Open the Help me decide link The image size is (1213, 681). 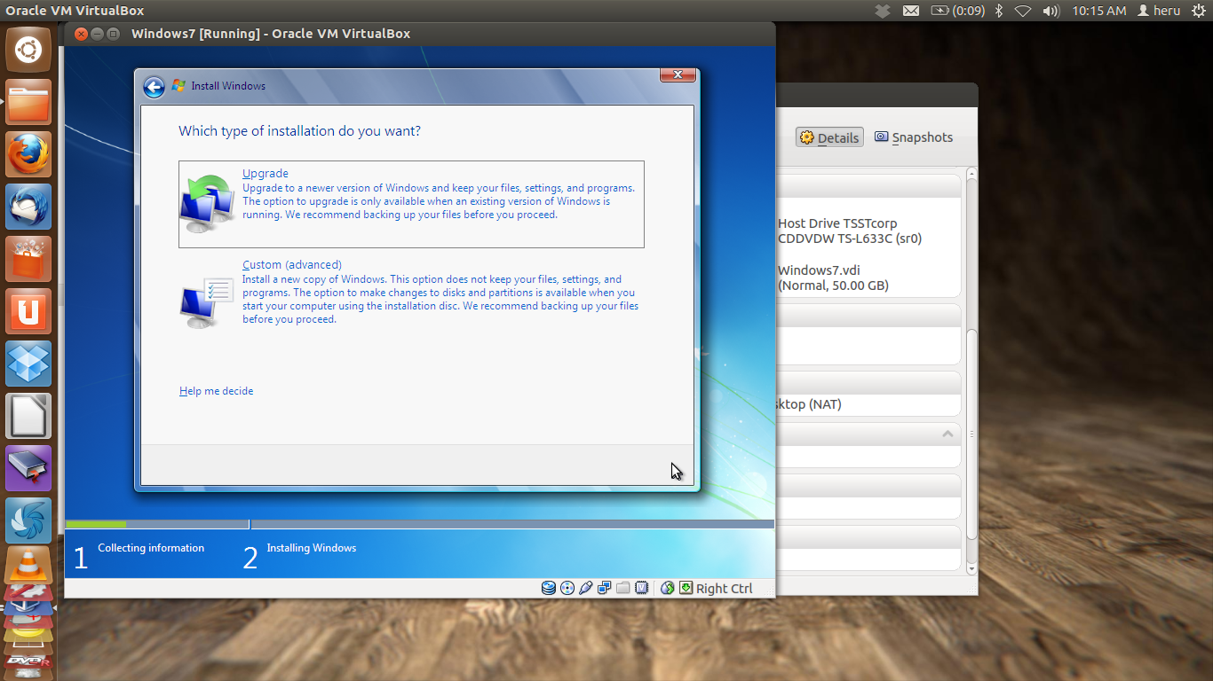pyautogui.click(x=216, y=391)
